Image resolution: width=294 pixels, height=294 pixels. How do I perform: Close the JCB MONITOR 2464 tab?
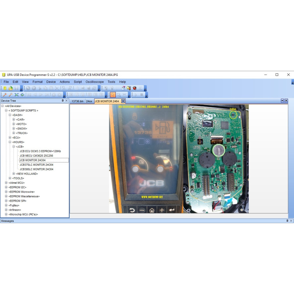coord(123,101)
